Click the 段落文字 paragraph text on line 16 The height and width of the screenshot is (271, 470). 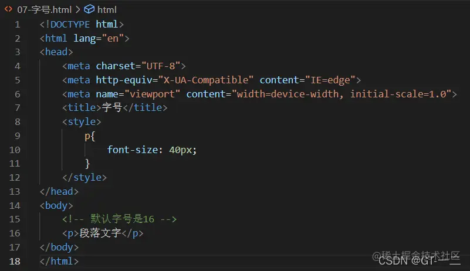tap(100, 233)
